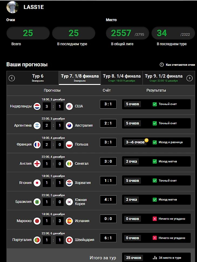197x262 pixels.
Task: Click the info icon beside Как считаются очки
Action: click(162, 65)
